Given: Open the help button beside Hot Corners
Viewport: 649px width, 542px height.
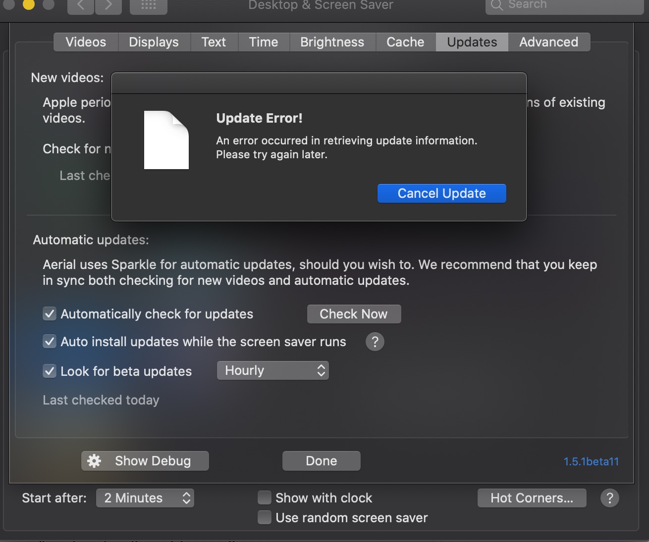Looking at the screenshot, I should point(610,498).
